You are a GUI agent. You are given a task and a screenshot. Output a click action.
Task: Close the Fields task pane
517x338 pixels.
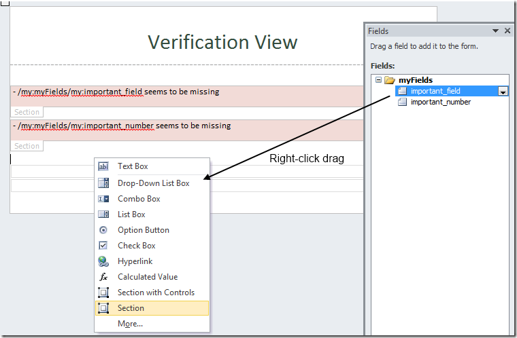[507, 31]
